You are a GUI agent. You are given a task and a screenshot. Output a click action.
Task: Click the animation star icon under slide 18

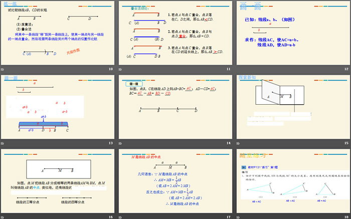click(238, 216)
